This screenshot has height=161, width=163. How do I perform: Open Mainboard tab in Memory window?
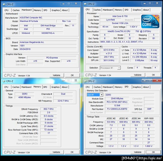coord(26,87)
